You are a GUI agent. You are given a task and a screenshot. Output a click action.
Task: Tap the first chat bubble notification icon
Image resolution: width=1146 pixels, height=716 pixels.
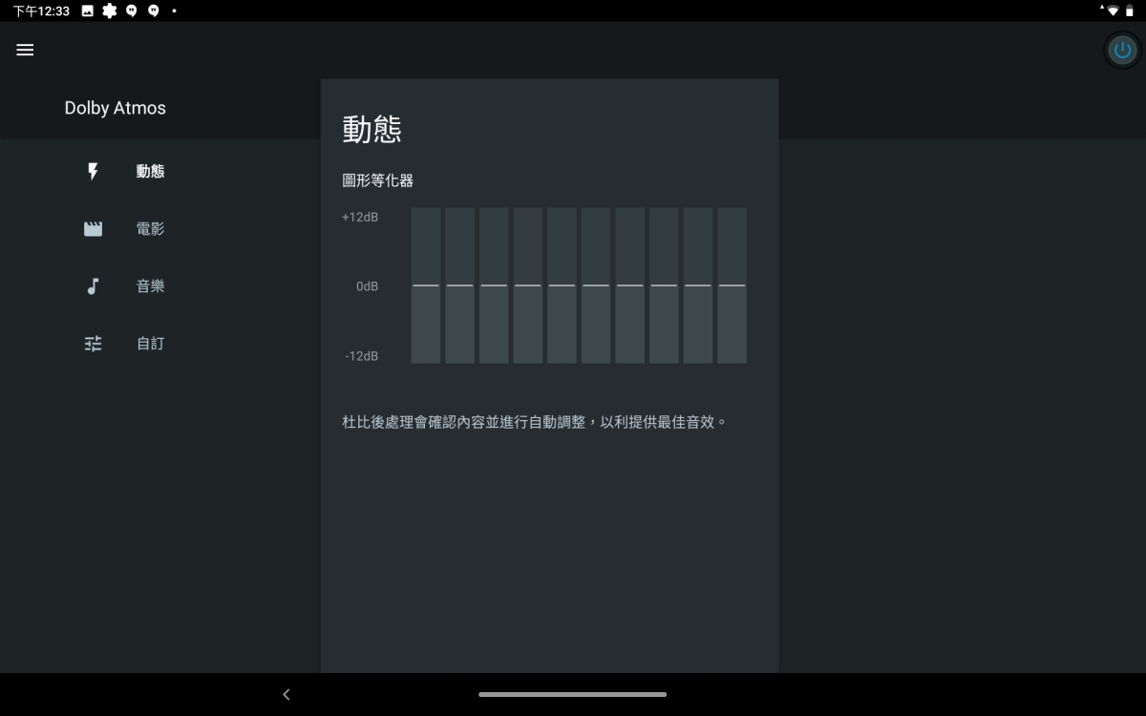pos(132,11)
